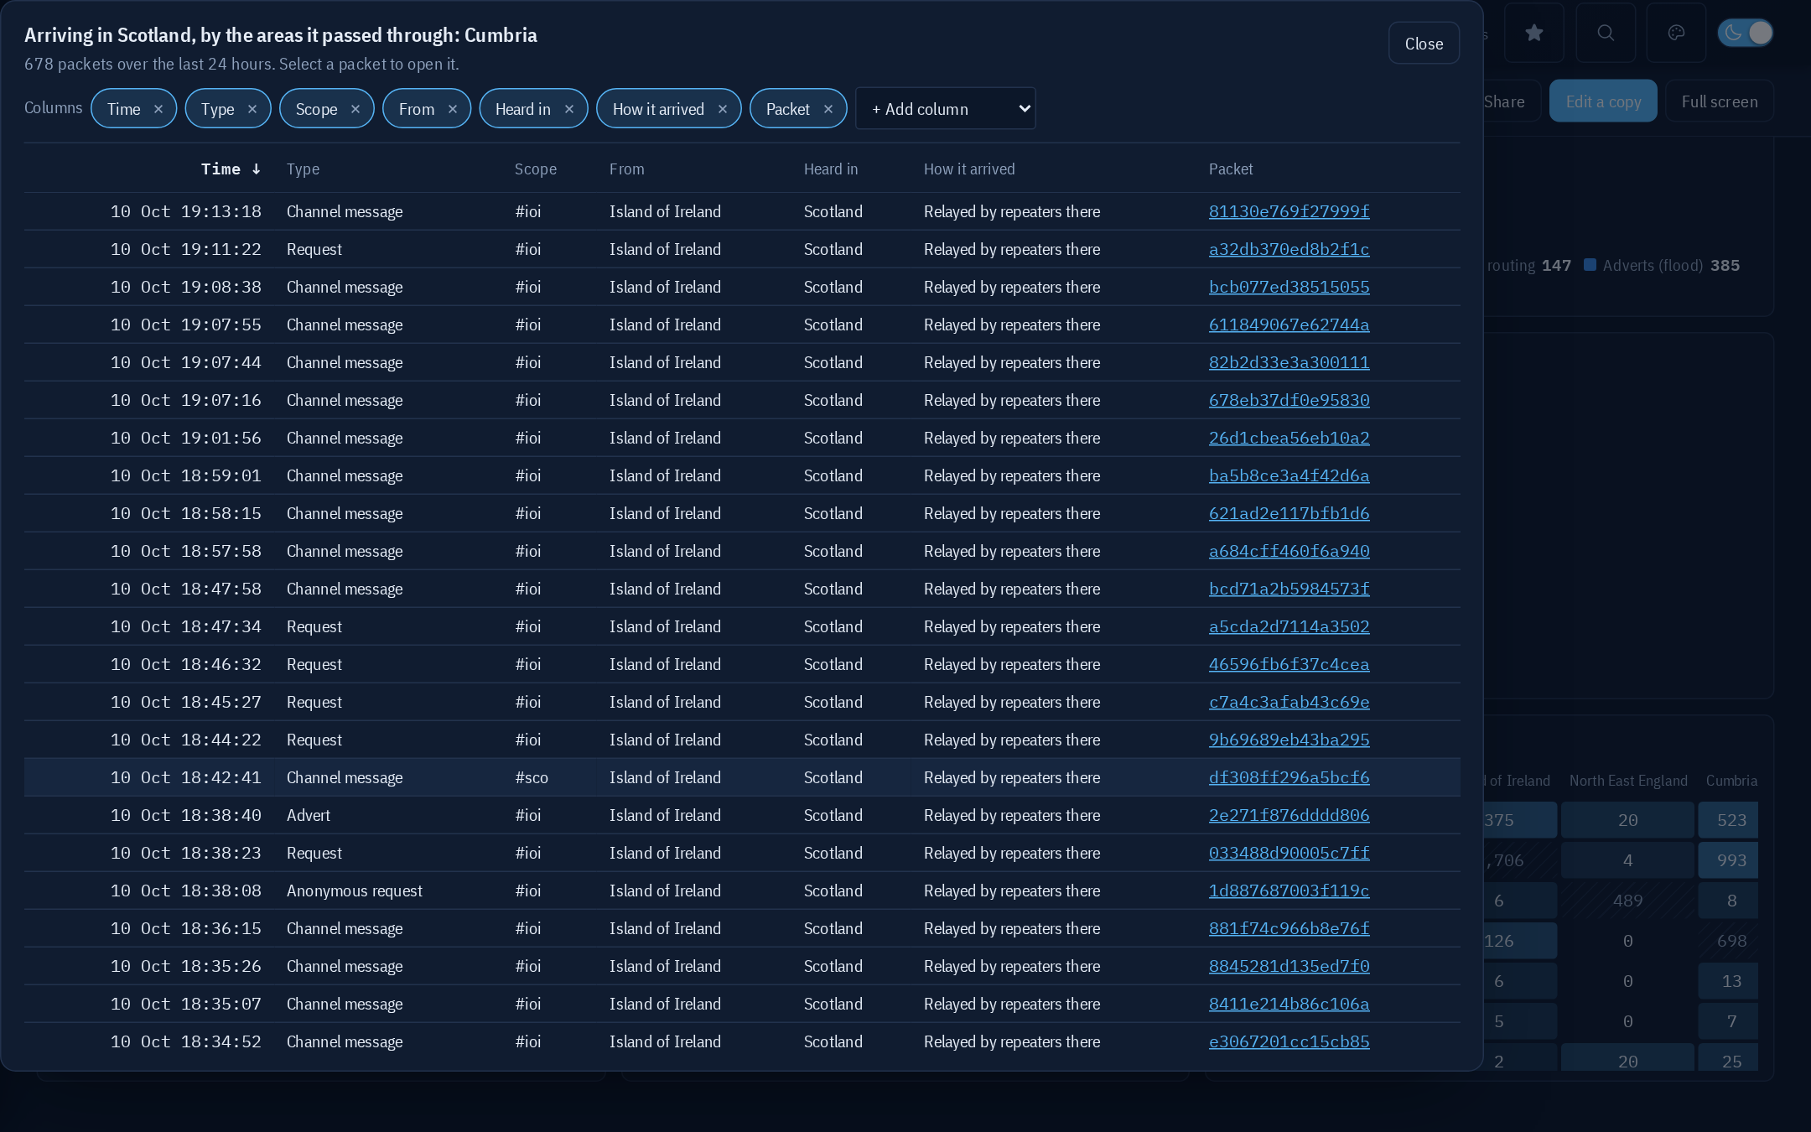1811x1132 pixels.
Task: Remove the Time column chip
Action: click(x=158, y=109)
